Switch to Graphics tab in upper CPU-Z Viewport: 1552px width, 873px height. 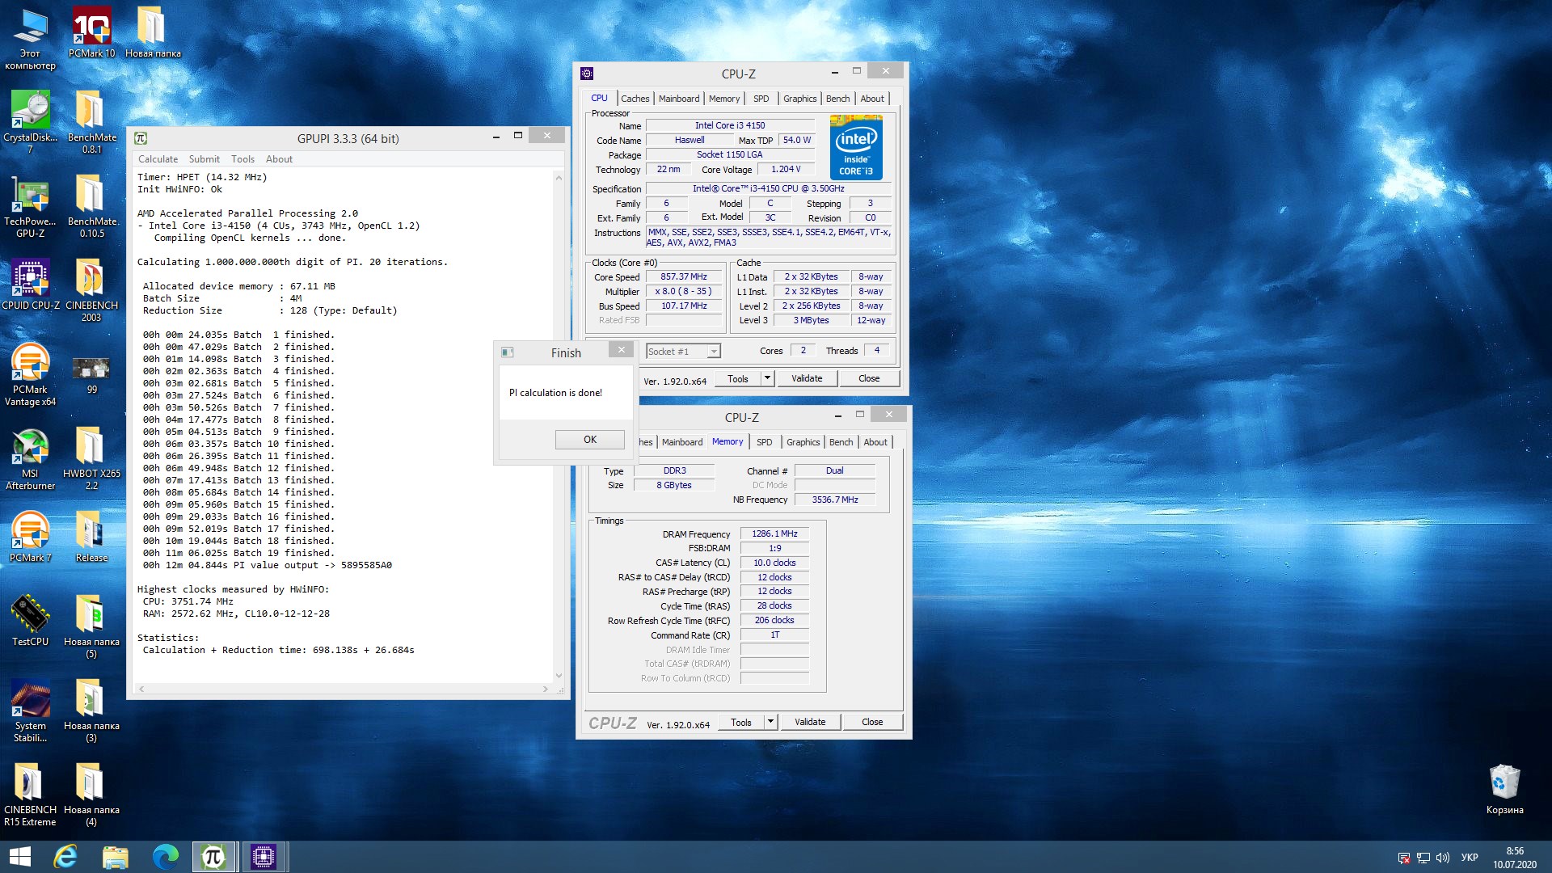[x=800, y=99]
